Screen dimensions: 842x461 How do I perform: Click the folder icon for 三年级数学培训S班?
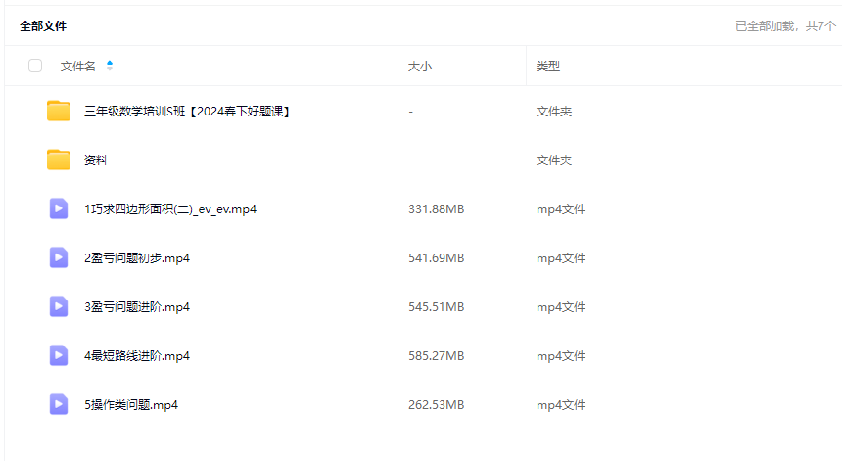pos(59,112)
